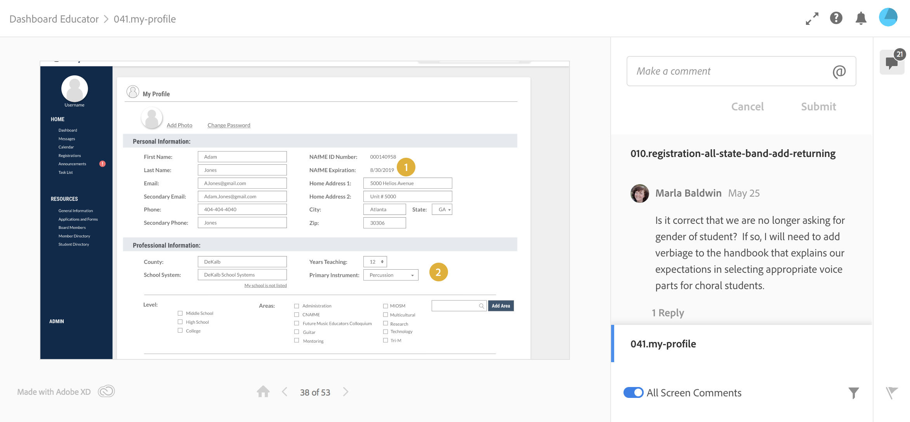This screenshot has width=910, height=422.
Task: Open the State GA dropdown
Action: [x=442, y=209]
